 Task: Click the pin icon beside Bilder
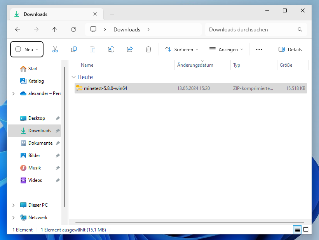pyautogui.click(x=58, y=155)
